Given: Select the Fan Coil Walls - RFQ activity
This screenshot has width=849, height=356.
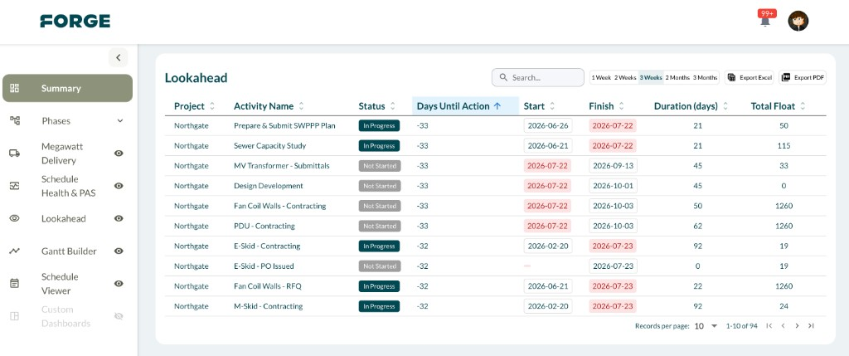Looking at the screenshot, I should tap(268, 286).
